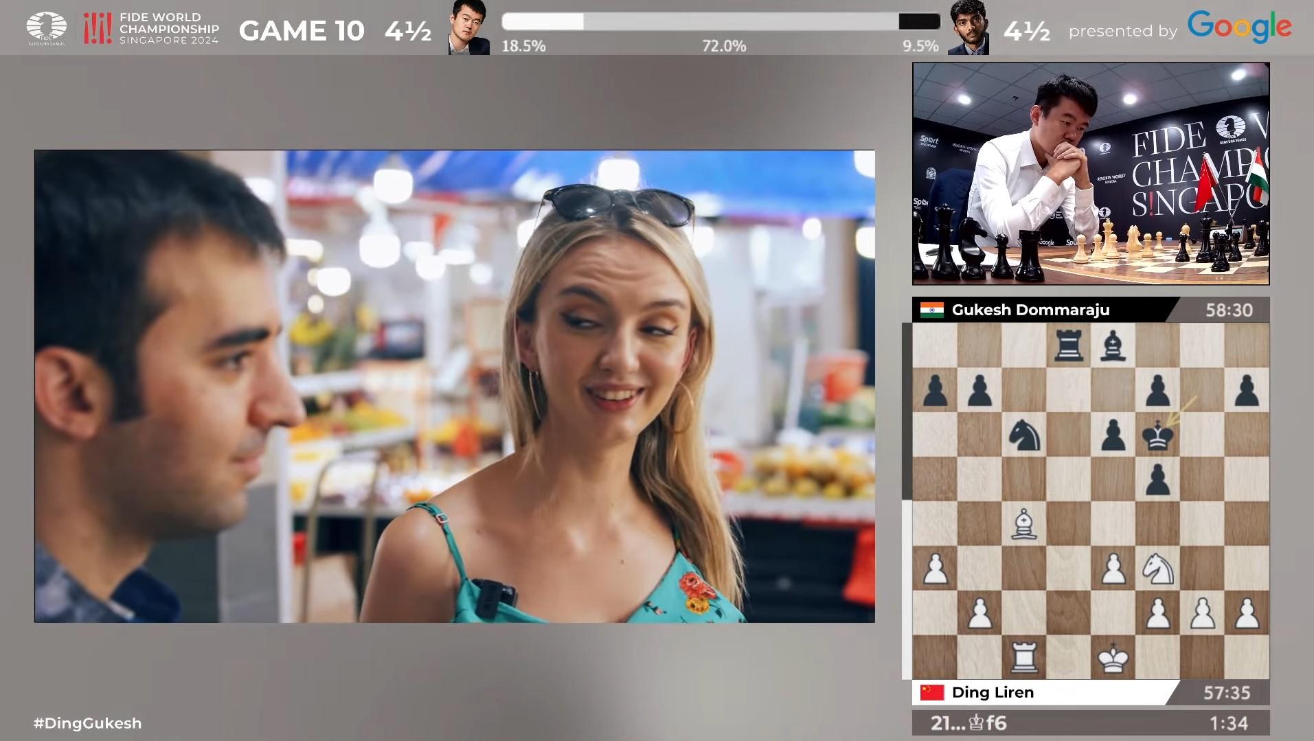The height and width of the screenshot is (741, 1314).
Task: Click Ding's clock showing 57:35
Action: click(1227, 693)
